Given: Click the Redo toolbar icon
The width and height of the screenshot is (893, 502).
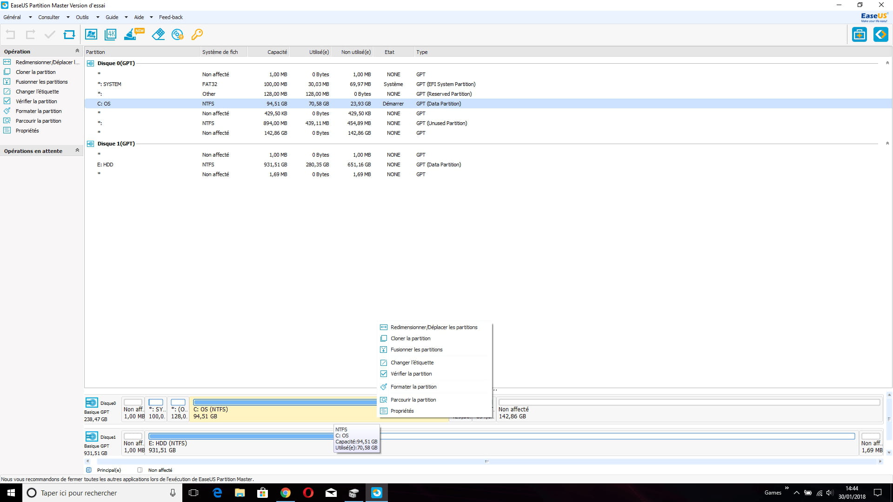Looking at the screenshot, I should [x=30, y=34].
